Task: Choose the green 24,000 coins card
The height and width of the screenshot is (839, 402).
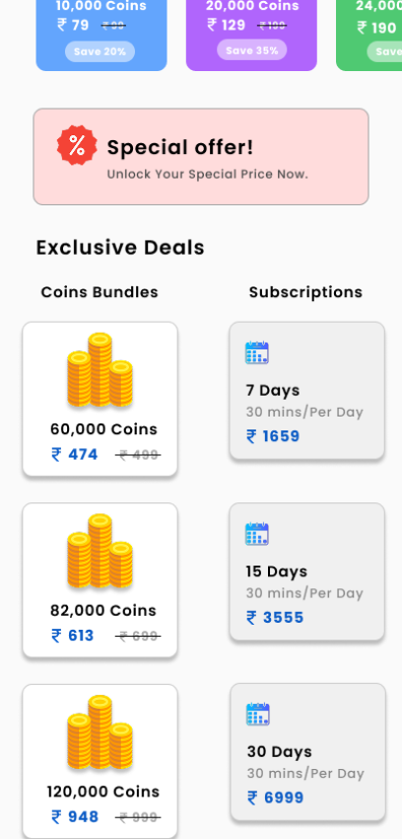Action: (x=368, y=36)
